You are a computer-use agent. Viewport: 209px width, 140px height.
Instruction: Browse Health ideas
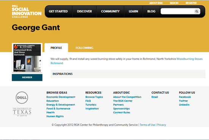[50, 112]
